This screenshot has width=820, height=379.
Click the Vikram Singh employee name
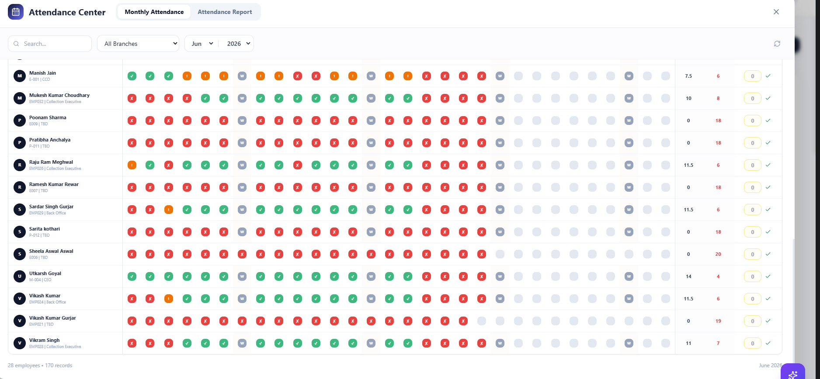click(x=45, y=340)
